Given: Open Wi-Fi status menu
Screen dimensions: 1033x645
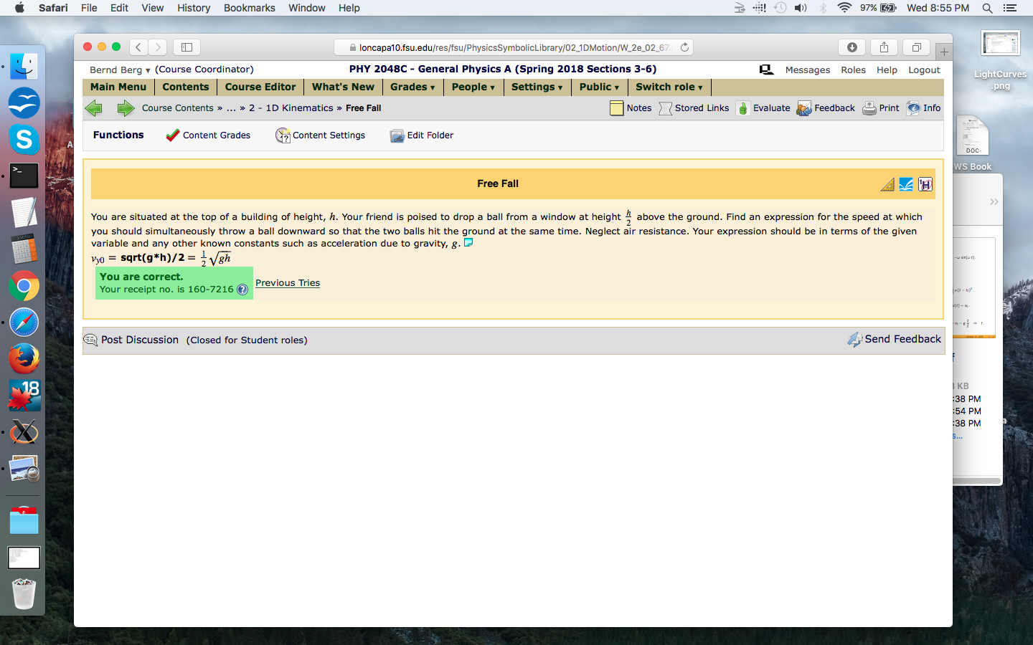Looking at the screenshot, I should point(844,8).
